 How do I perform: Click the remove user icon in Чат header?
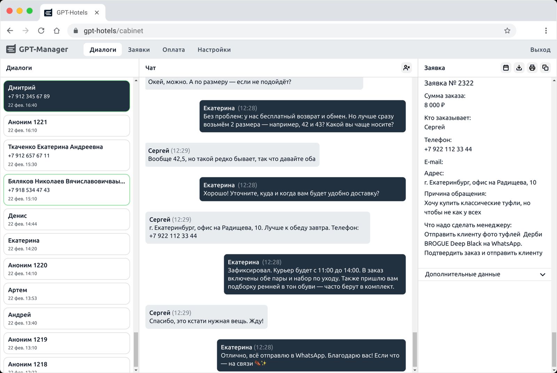(x=406, y=68)
